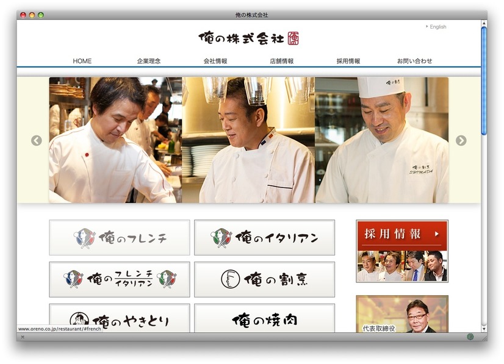Click the scrollbar down arrow
This screenshot has width=504, height=364.
tap(484, 329)
